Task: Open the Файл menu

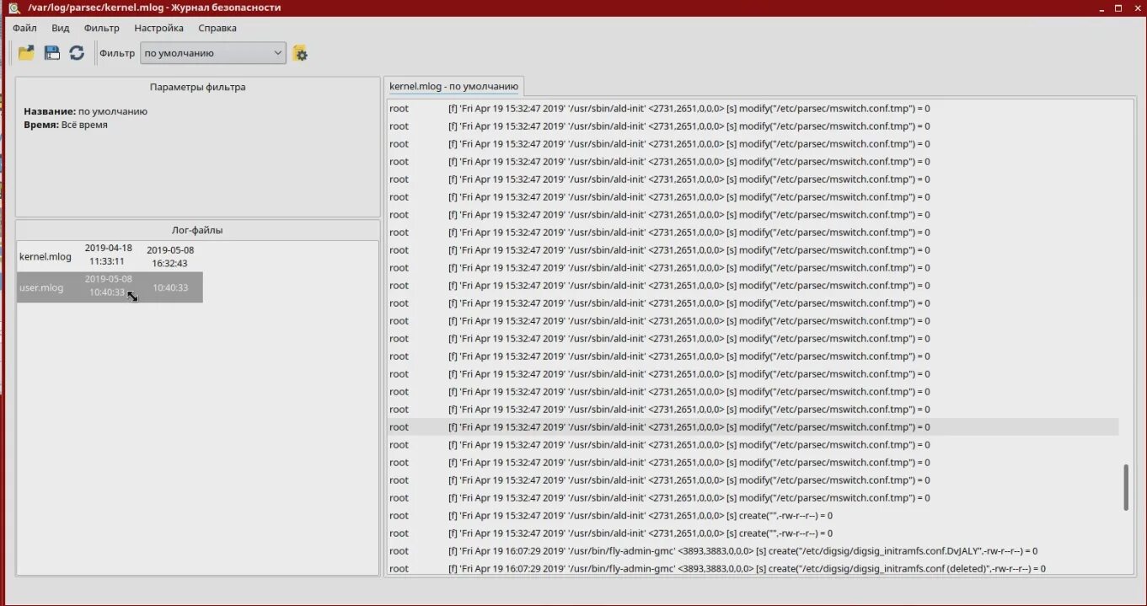Action: pos(24,28)
